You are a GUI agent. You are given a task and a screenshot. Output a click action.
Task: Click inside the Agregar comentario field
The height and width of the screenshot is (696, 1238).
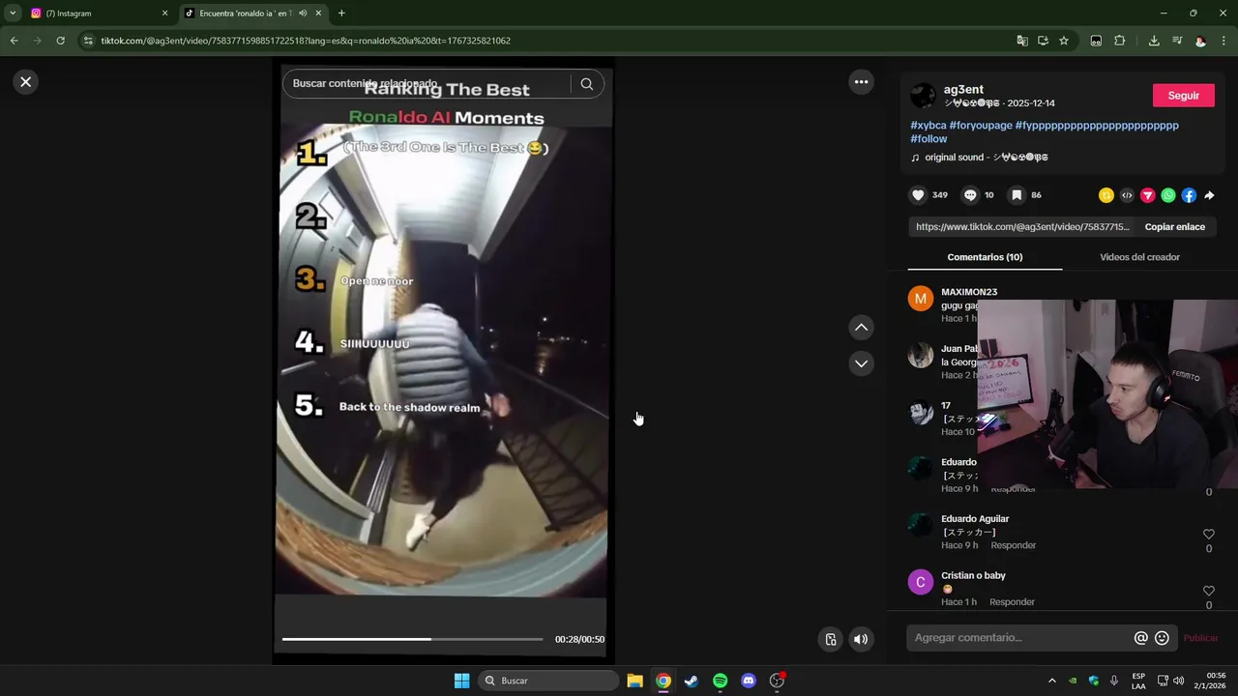point(1020,638)
